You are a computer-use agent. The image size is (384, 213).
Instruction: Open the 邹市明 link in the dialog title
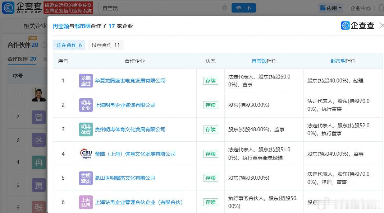(83, 26)
